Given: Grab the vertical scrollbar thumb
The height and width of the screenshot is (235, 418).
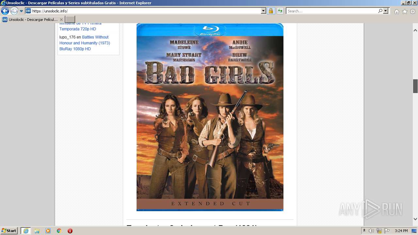Looking at the screenshot, I should (415, 86).
